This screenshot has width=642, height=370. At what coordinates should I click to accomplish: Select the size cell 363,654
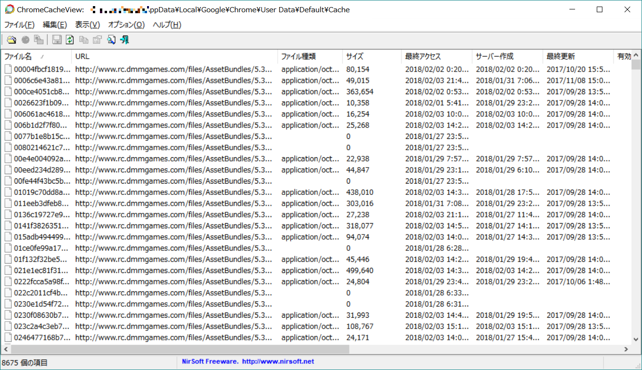pos(360,92)
